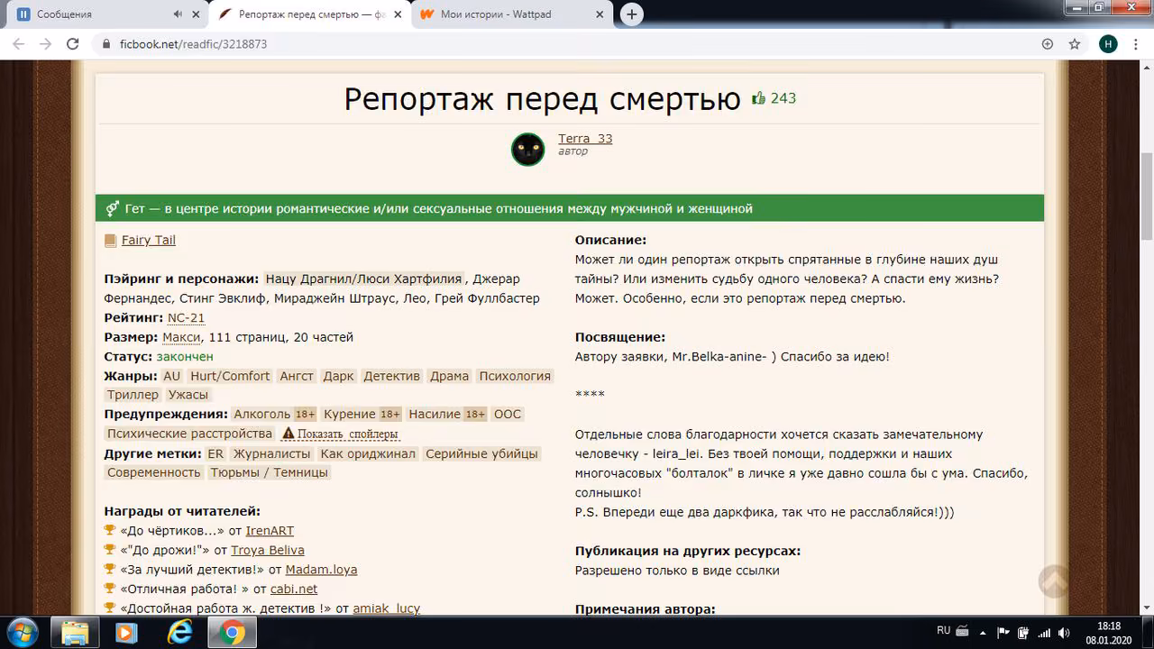Click the thumbs-up like icon
Viewport: 1154px width, 649px height.
coord(758,98)
